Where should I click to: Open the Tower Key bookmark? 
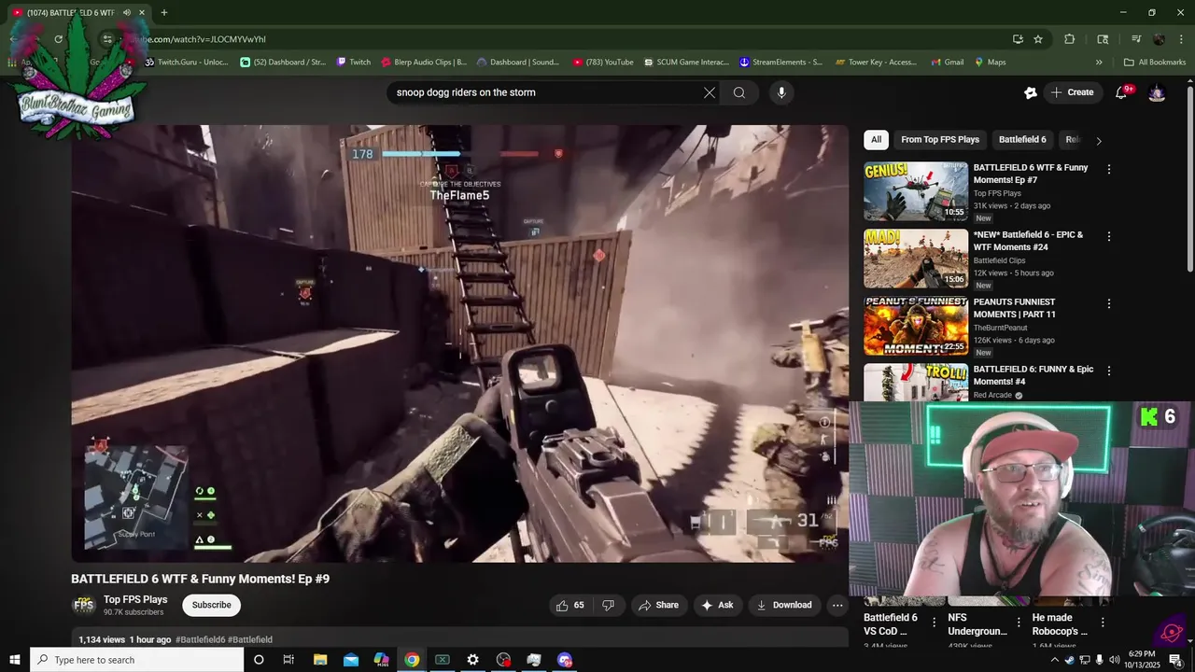877,63
